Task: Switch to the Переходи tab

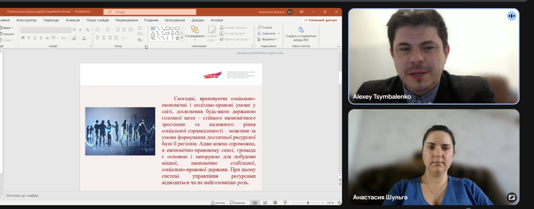Action: click(x=51, y=20)
